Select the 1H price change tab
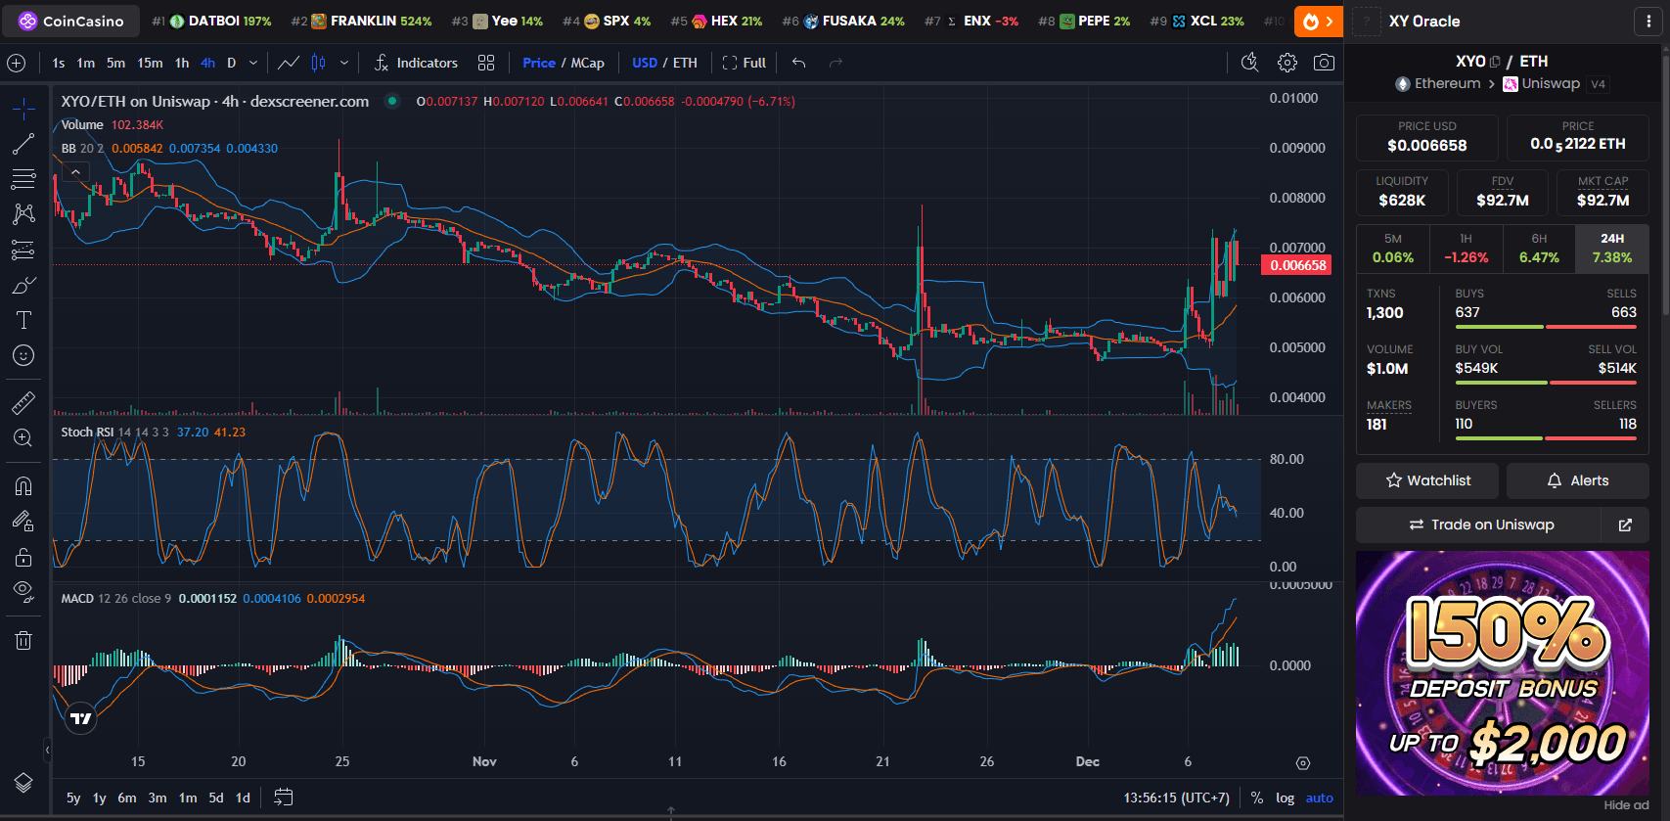The image size is (1670, 821). 1466,249
